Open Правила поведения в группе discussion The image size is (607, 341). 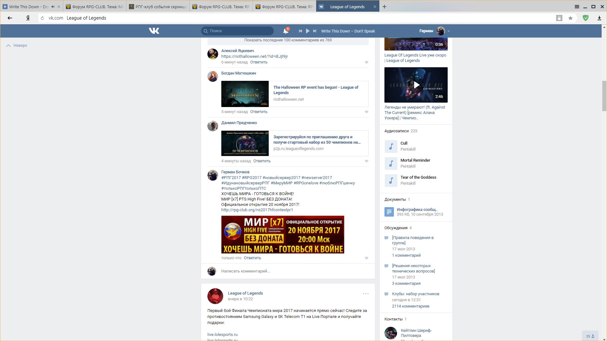[x=413, y=240]
